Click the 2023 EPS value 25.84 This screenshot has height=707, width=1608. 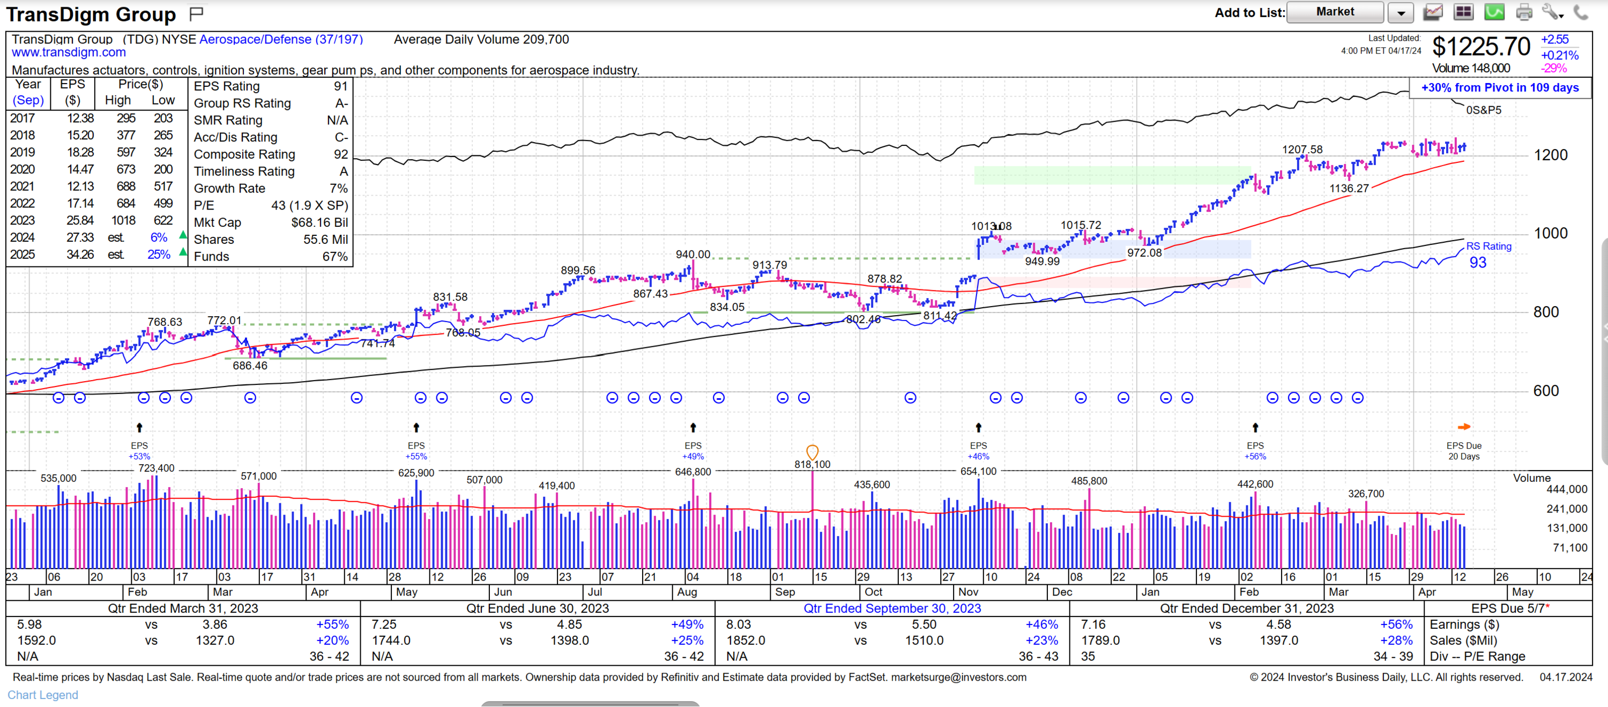80,221
